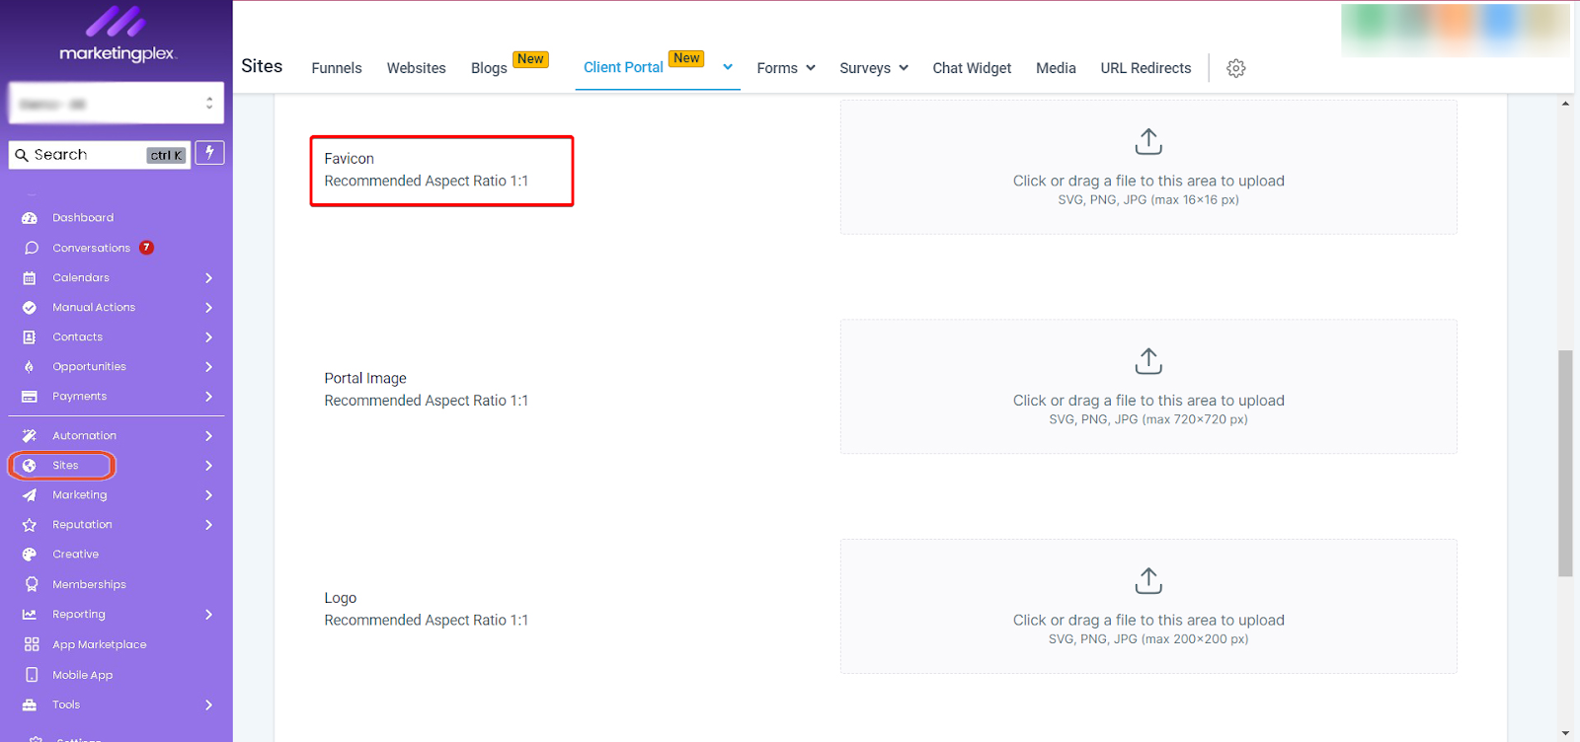
Task: Expand the Marketing chevron
Action: [x=208, y=495]
